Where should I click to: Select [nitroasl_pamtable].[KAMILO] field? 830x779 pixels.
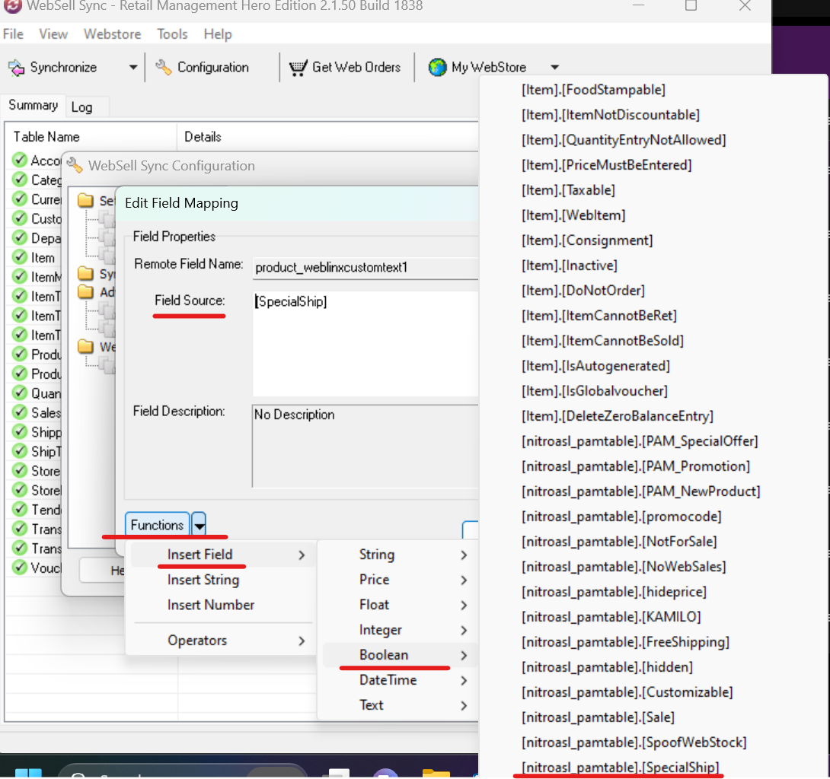[x=611, y=617]
